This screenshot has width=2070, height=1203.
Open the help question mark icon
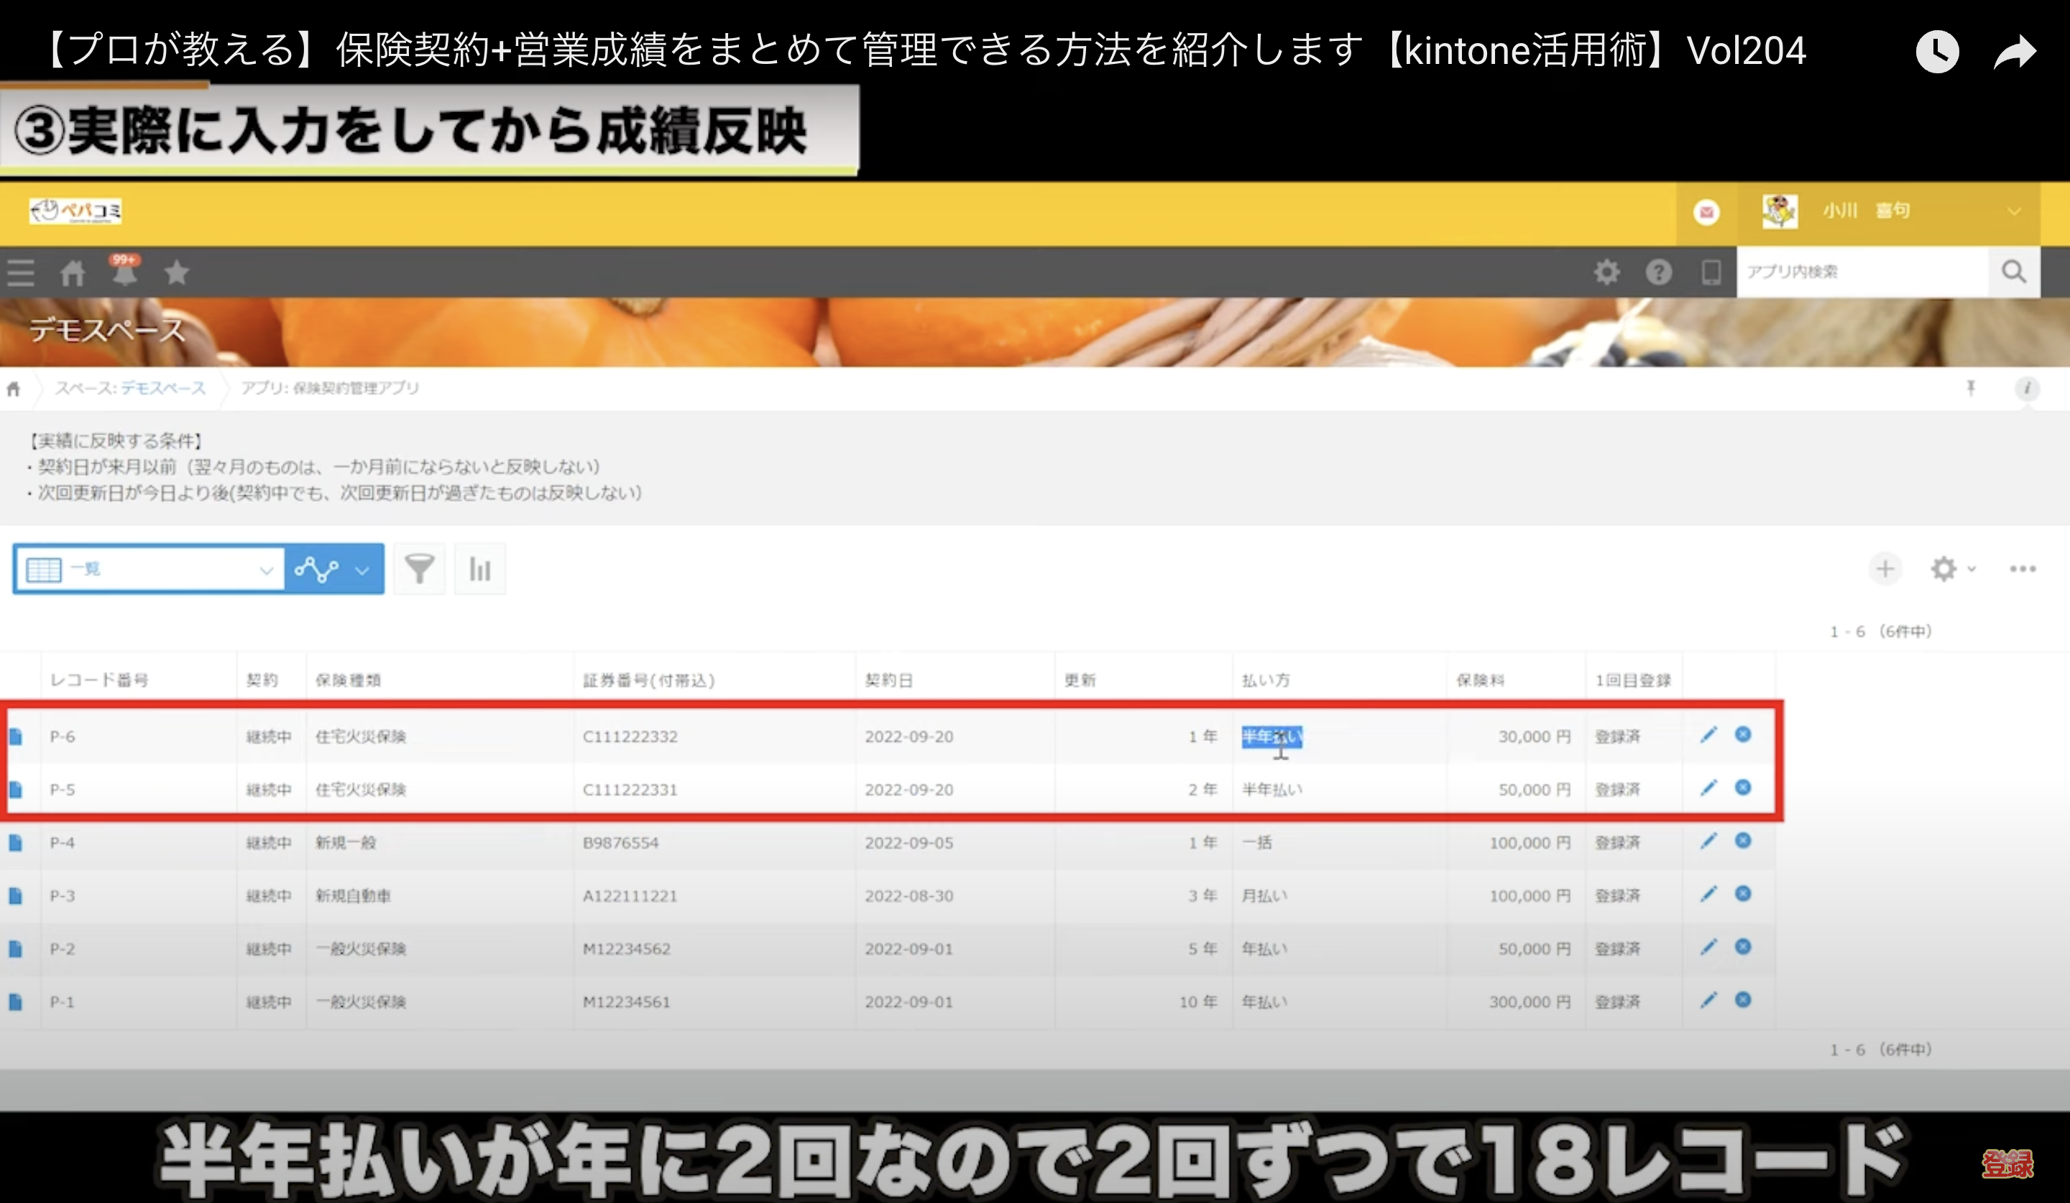tap(1658, 272)
